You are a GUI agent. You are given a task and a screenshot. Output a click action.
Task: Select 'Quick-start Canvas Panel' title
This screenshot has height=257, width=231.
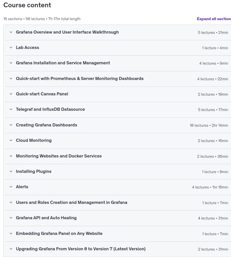(x=42, y=94)
